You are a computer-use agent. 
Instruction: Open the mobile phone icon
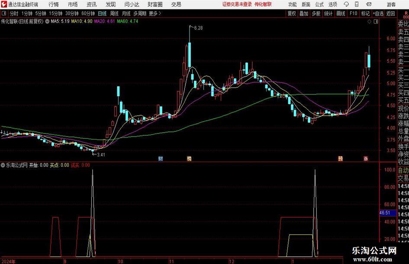click(357, 4)
